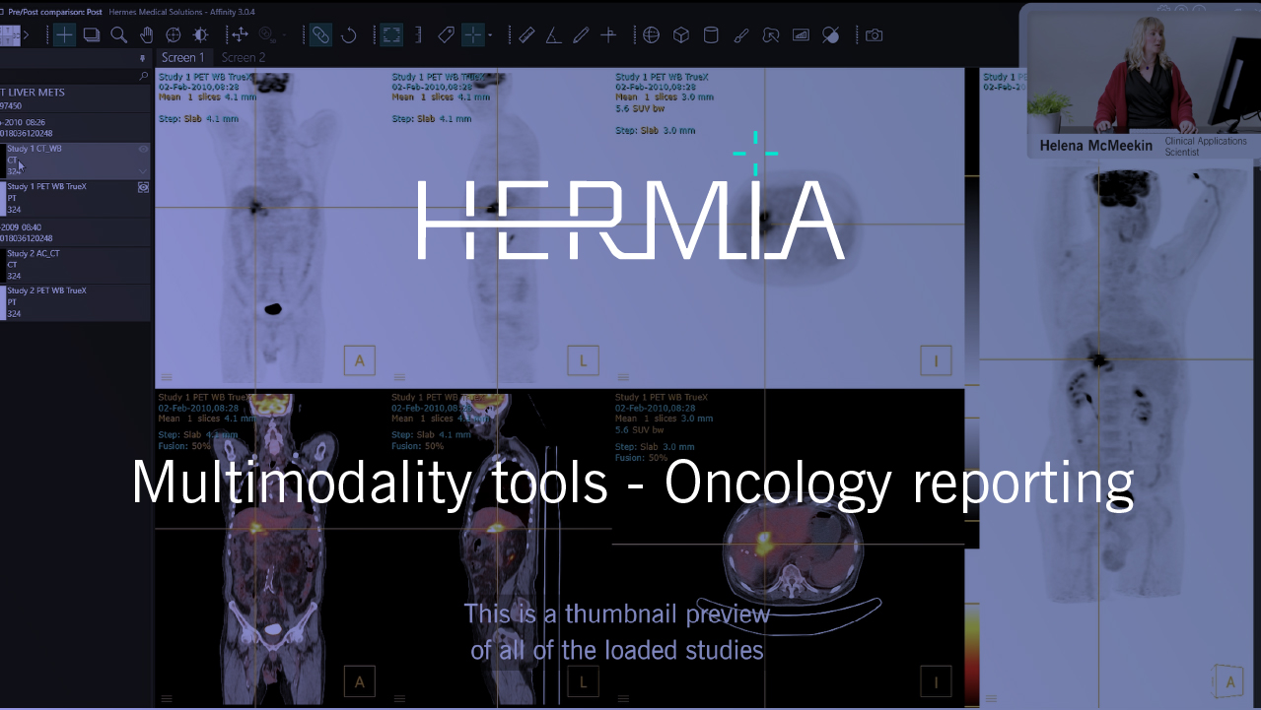Activate the hand pan tool
This screenshot has height=710, width=1261.
pos(146,35)
